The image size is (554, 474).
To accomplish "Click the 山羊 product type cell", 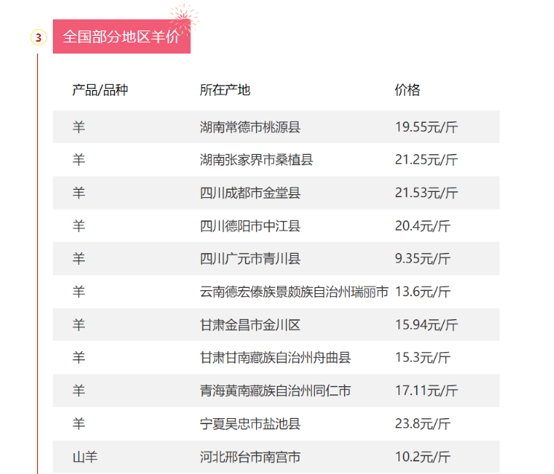I will point(85,457).
